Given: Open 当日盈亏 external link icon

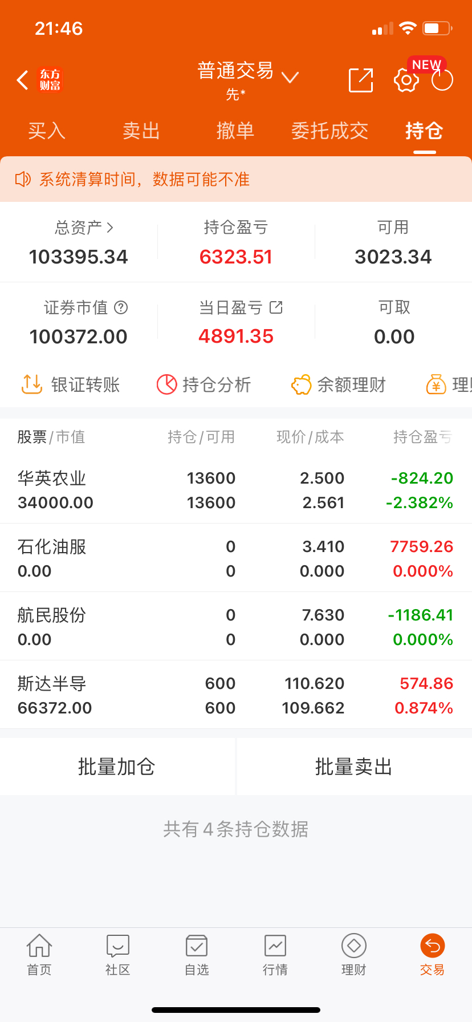Looking at the screenshot, I should pyautogui.click(x=276, y=307).
